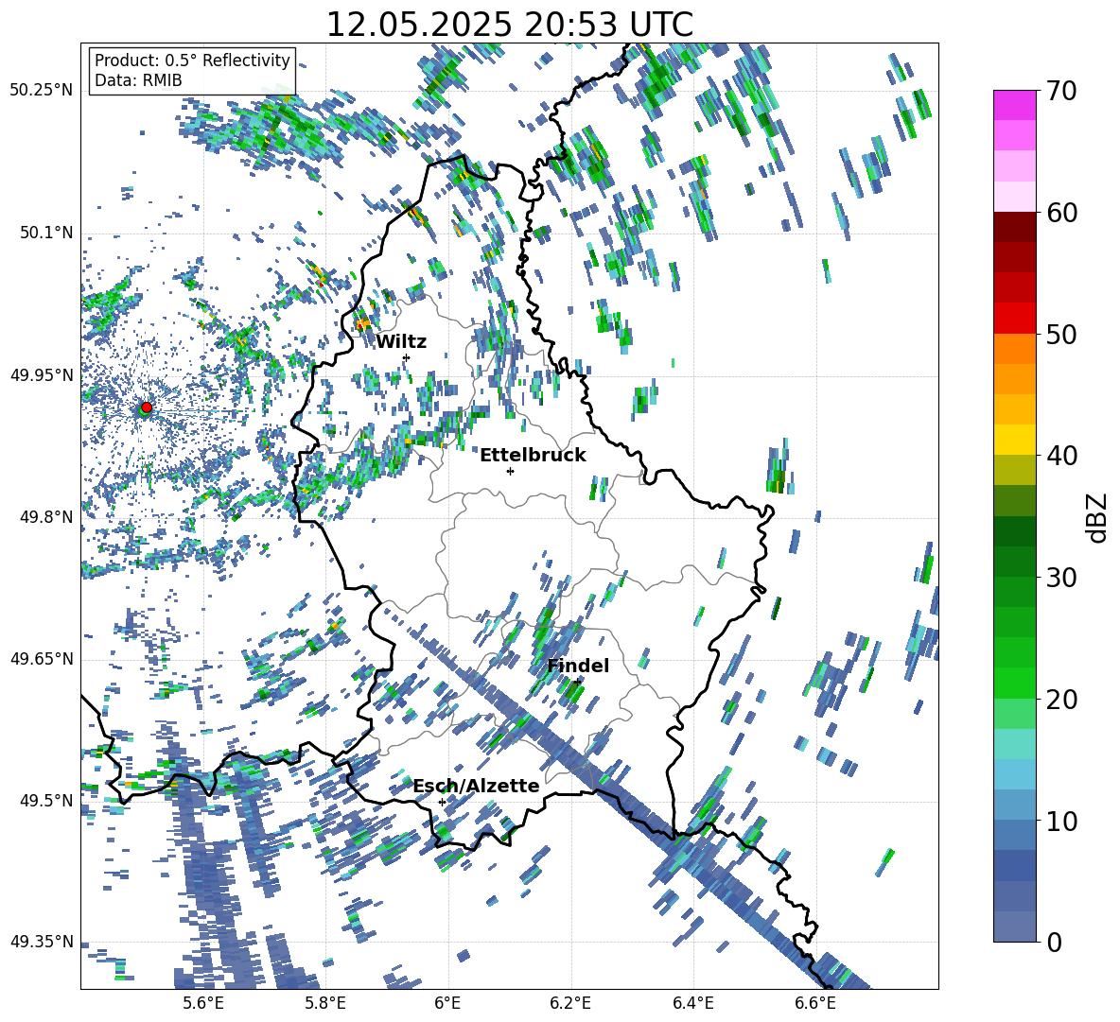
Task: Click the 49.95°N latitude label
Action: click(42, 374)
